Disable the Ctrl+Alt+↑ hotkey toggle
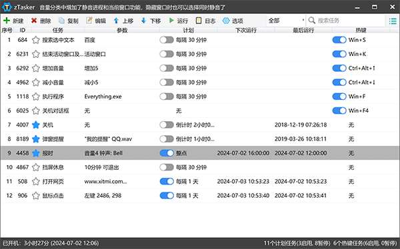This screenshot has height=249, width=400. (x=339, y=69)
